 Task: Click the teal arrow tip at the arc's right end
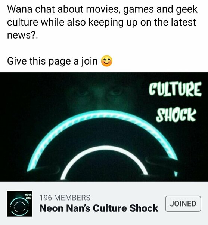[x=176, y=174]
